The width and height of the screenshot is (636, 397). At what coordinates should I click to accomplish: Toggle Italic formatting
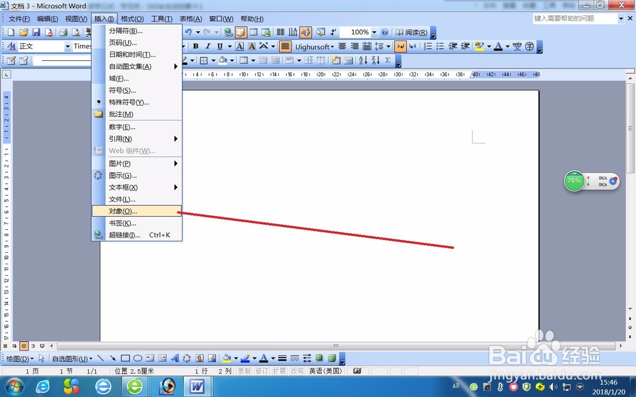(x=208, y=46)
